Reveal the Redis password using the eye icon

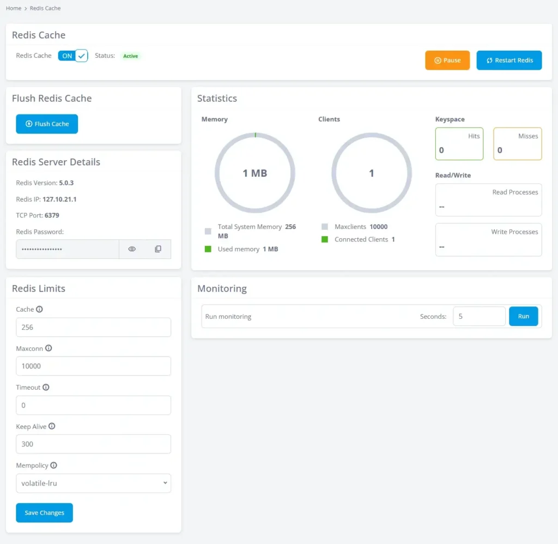tap(131, 249)
